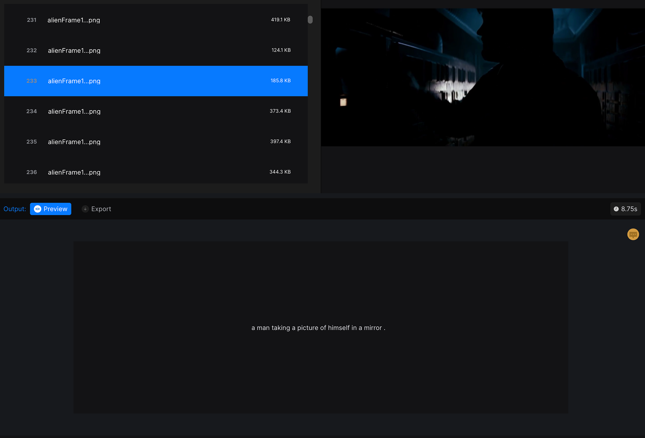Select file row 232 alienFrame1...png
Image resolution: width=645 pixels, height=438 pixels.
pos(156,50)
